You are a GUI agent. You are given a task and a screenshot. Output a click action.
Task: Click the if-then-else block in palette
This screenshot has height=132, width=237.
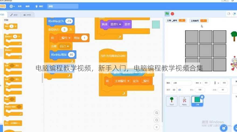point(13,85)
